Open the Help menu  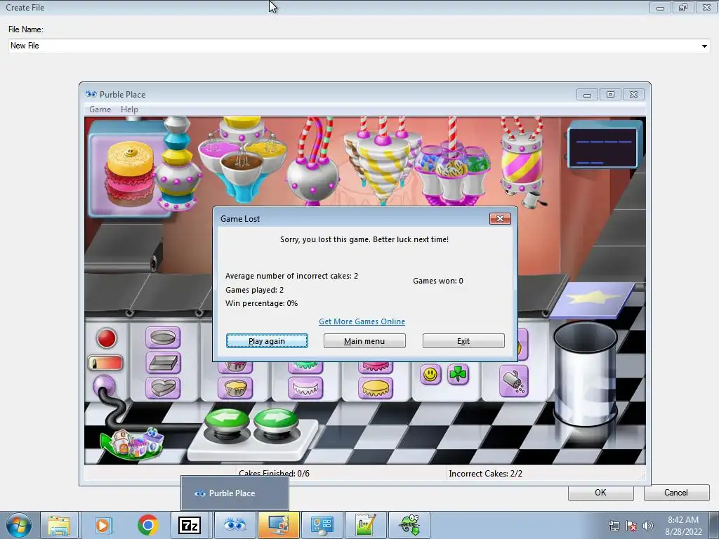tap(129, 109)
